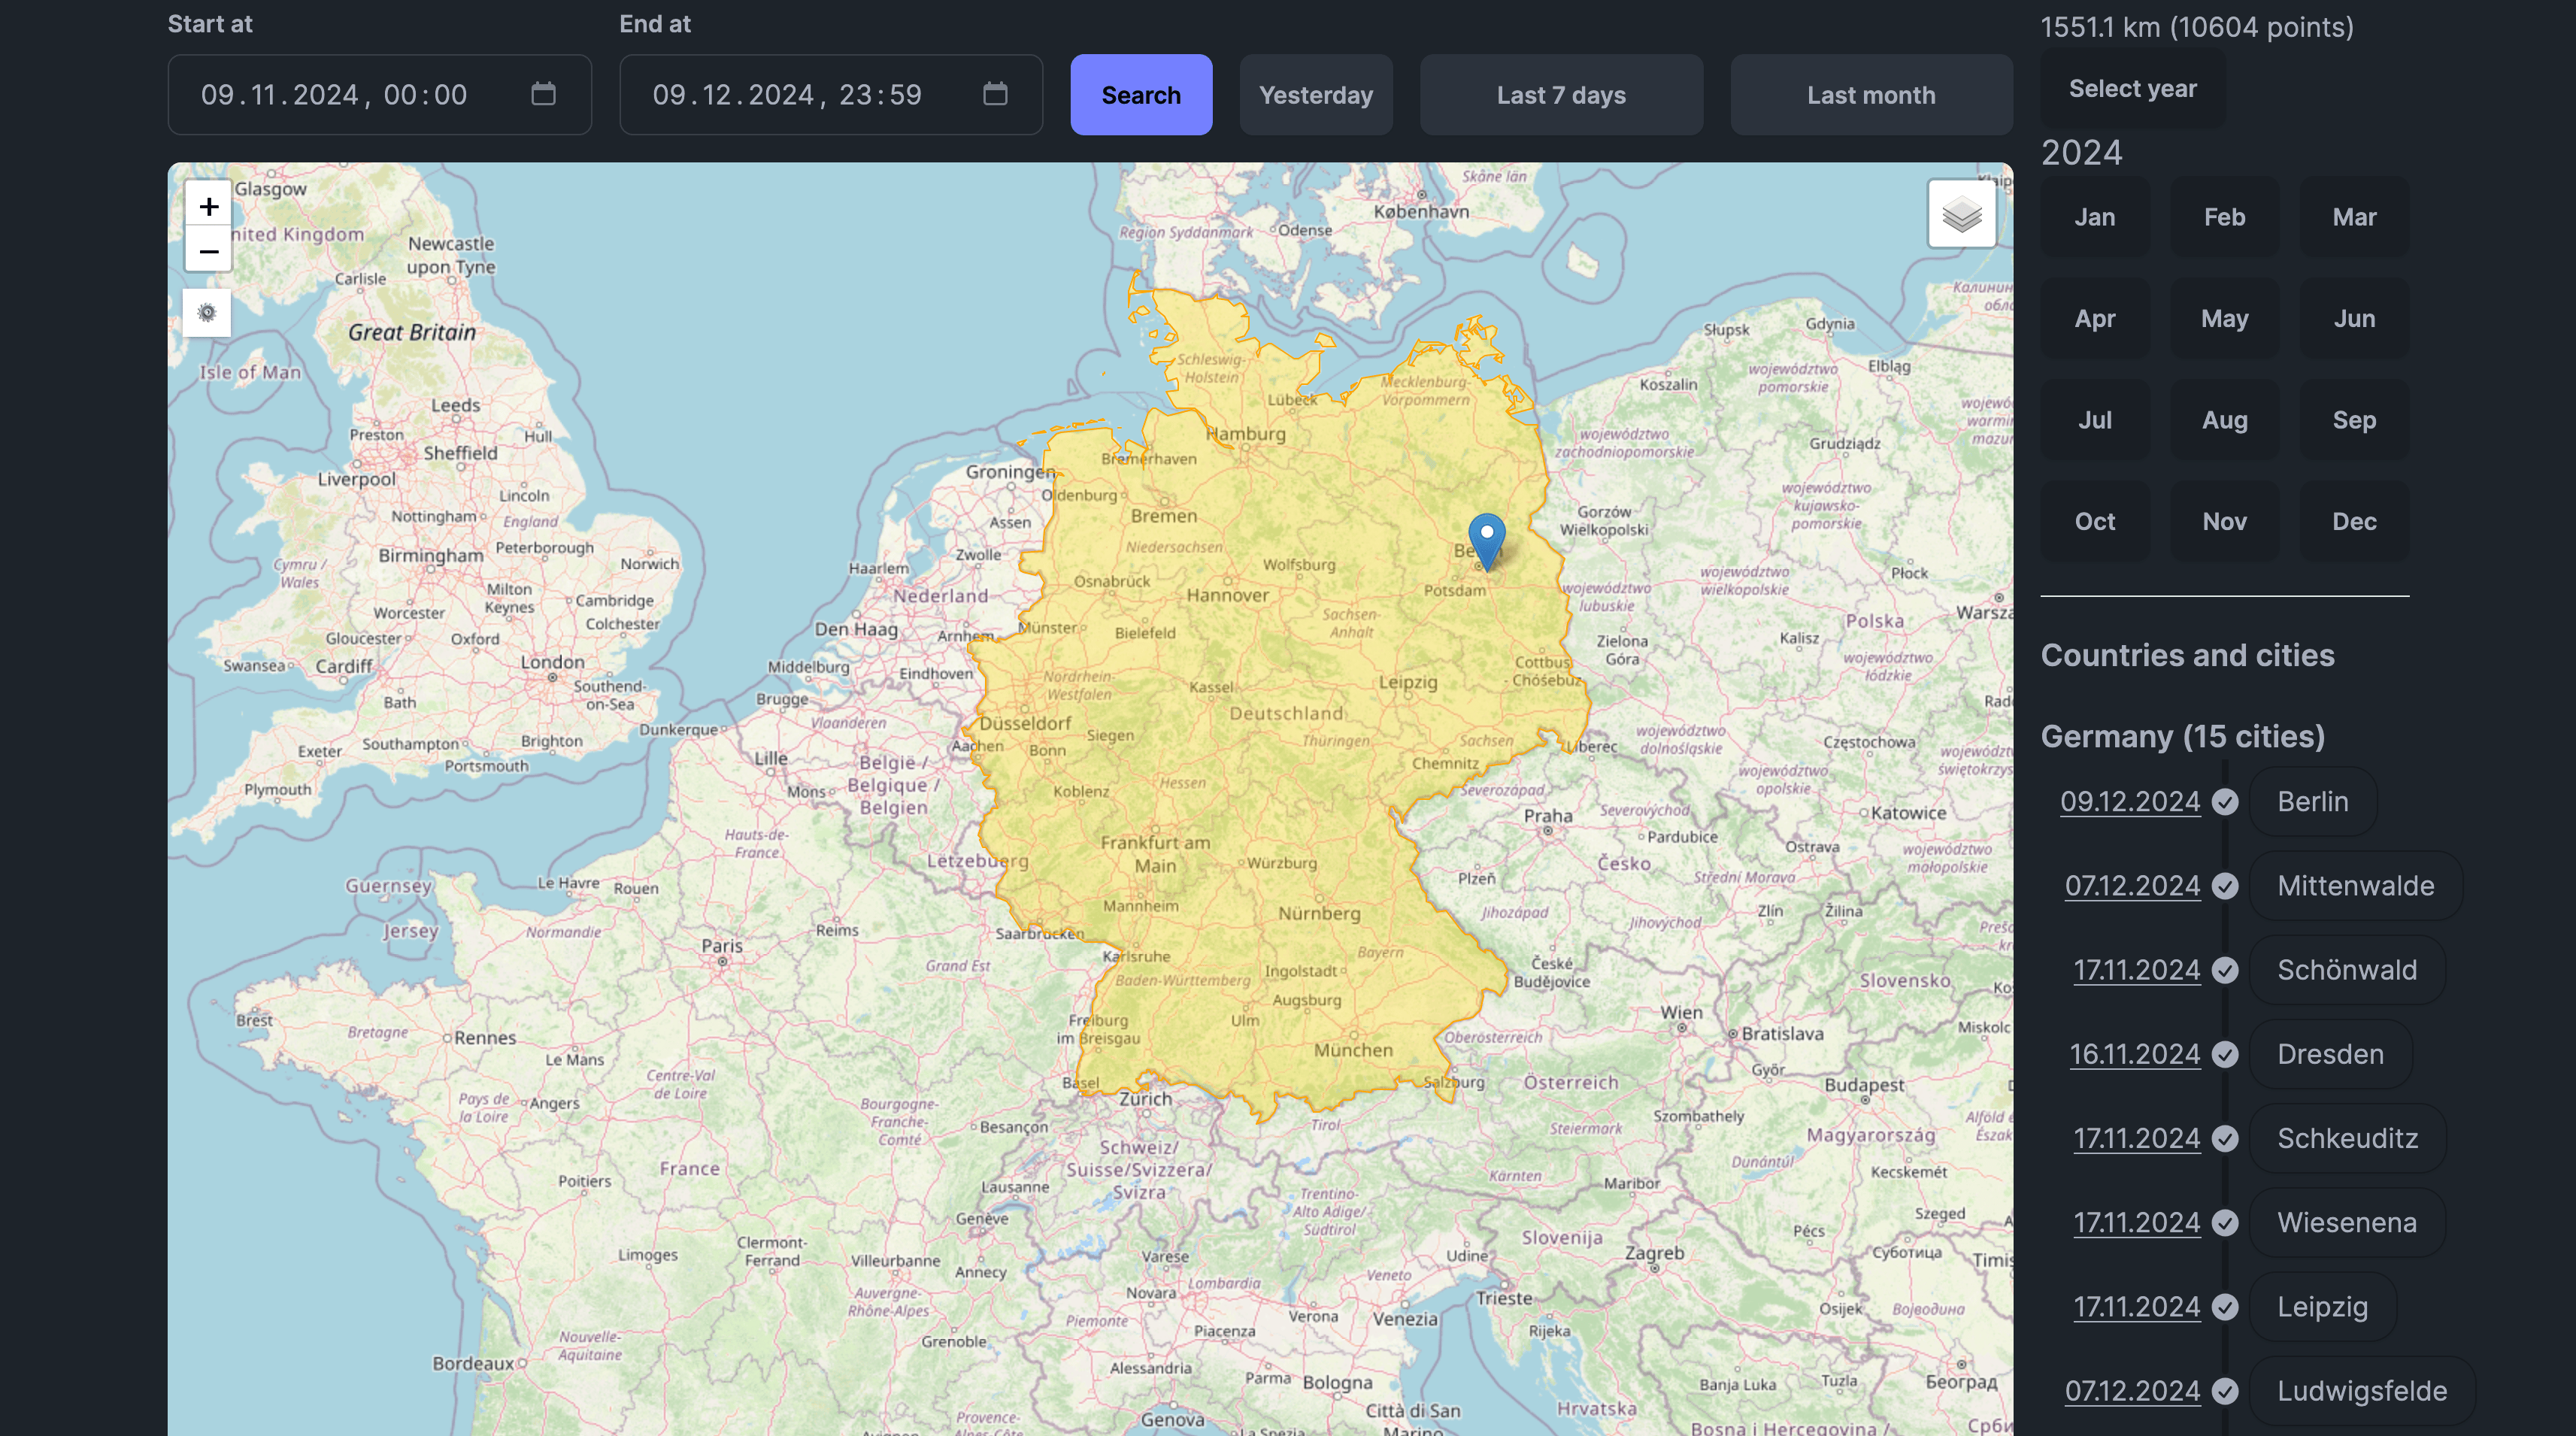Click the Yesterday quick filter button

1315,94
